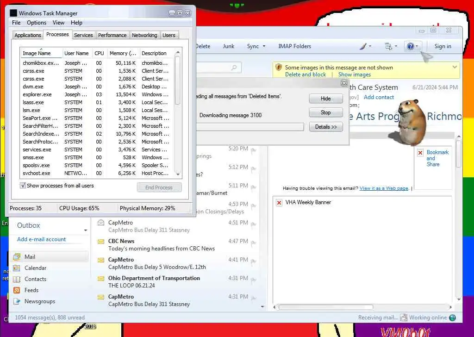This screenshot has width=474, height=337.
Task: Select the smss.exe process row
Action: pyautogui.click(x=97, y=157)
